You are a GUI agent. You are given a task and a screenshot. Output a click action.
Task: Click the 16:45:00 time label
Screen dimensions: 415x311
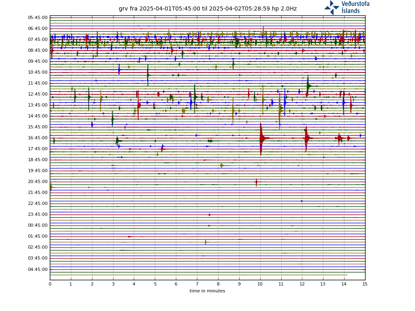click(x=38, y=138)
